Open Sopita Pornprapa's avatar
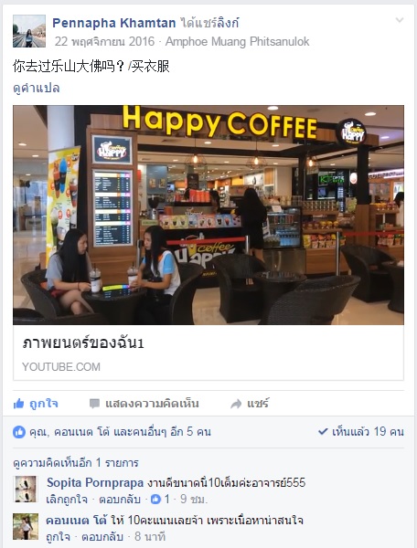 (x=25, y=489)
